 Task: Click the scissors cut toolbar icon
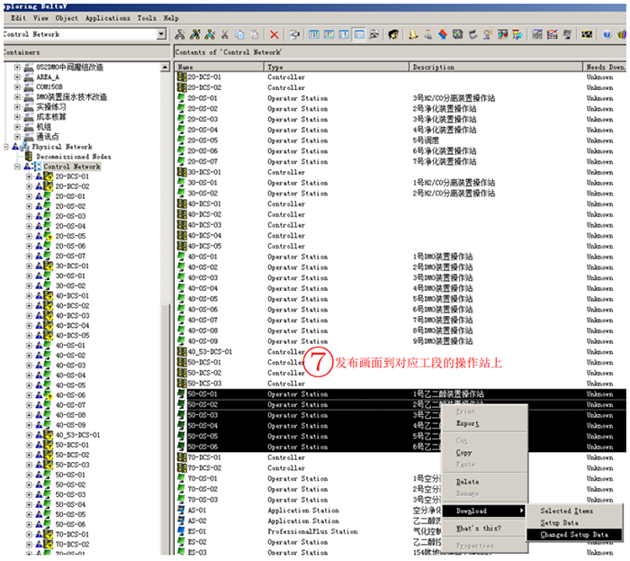(224, 35)
